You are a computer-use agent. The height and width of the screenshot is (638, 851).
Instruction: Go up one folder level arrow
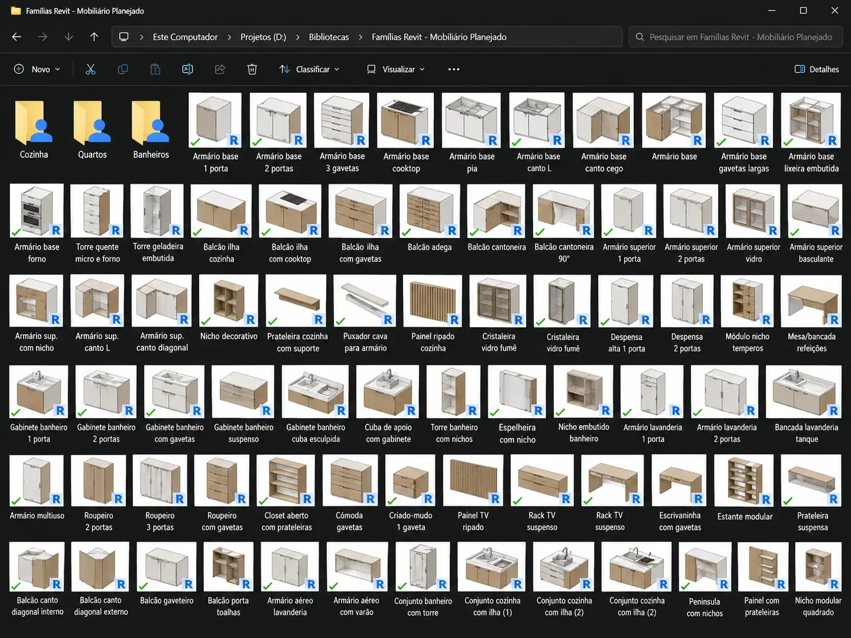click(x=94, y=37)
